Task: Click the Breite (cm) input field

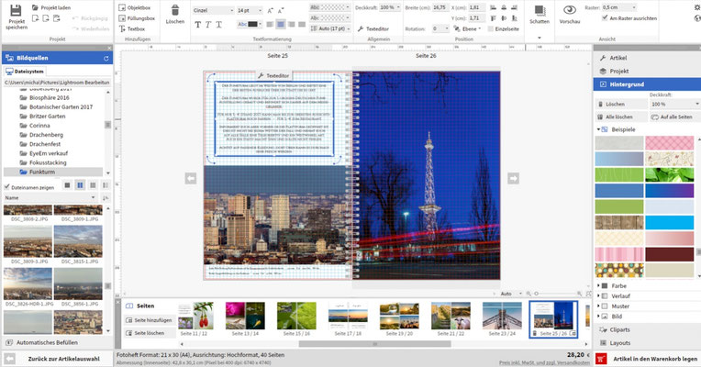Action: [440, 7]
